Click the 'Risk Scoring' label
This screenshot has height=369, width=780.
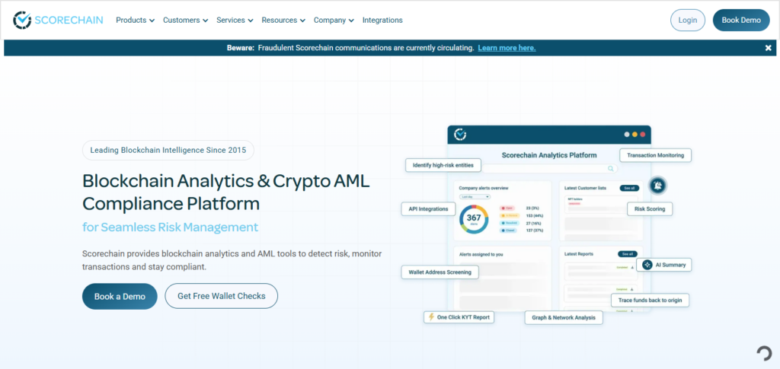[x=650, y=209]
